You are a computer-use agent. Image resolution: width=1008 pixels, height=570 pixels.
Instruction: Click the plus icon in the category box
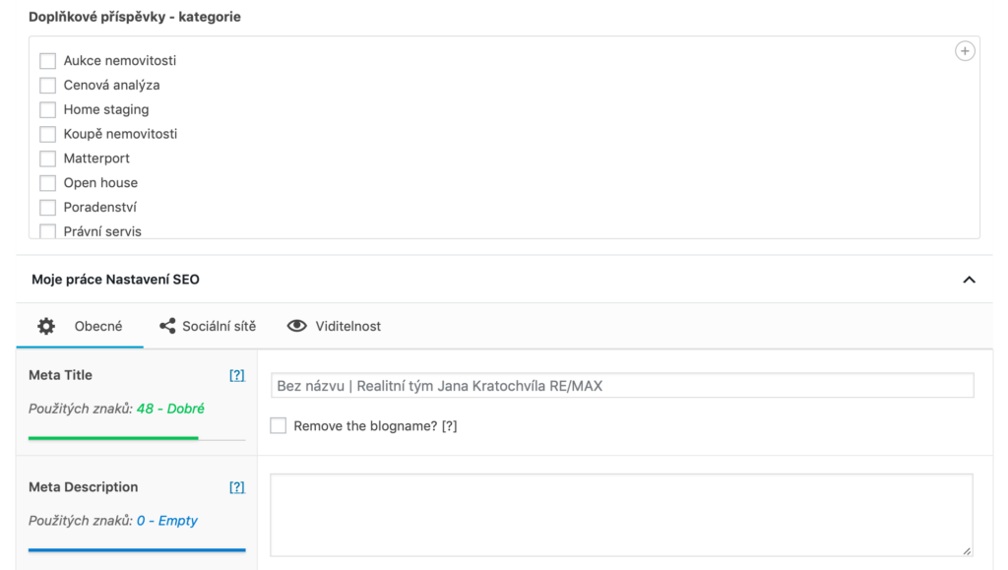click(x=965, y=51)
